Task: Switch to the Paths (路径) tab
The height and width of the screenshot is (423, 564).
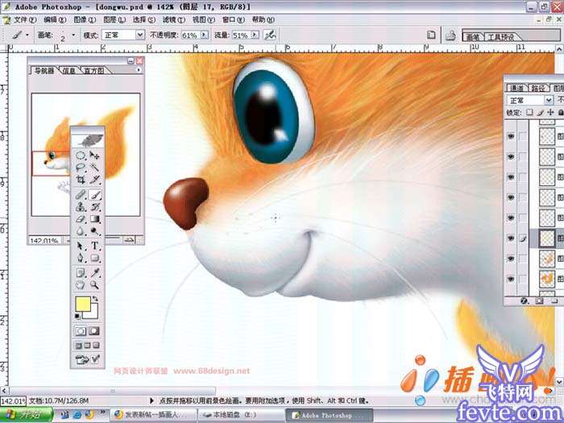Action: click(x=538, y=88)
